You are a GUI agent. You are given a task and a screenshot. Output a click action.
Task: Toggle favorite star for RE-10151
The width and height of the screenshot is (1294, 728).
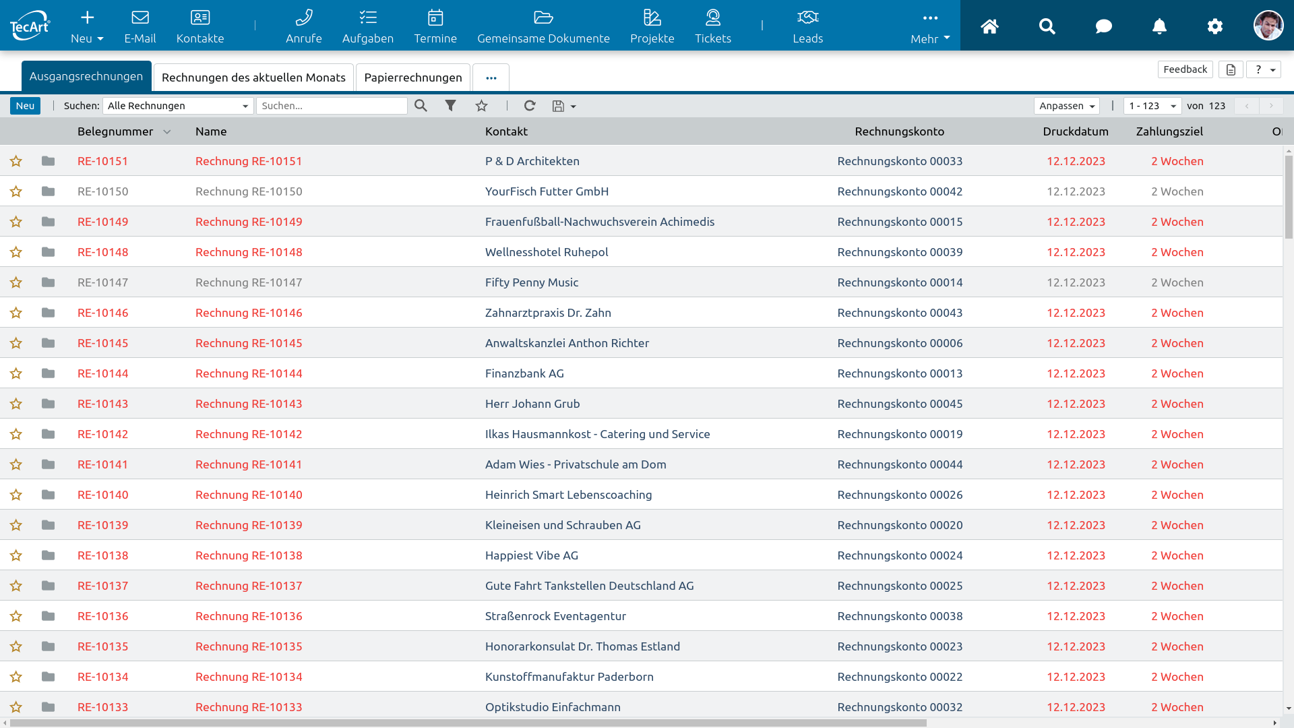click(x=16, y=161)
